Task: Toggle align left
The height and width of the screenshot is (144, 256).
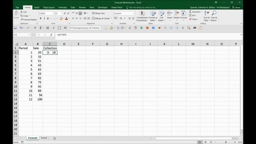Action: pos(73,18)
